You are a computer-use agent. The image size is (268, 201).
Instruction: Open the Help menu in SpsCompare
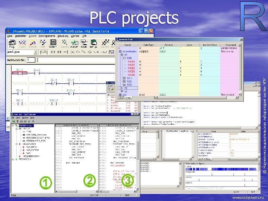[x=32, y=118]
